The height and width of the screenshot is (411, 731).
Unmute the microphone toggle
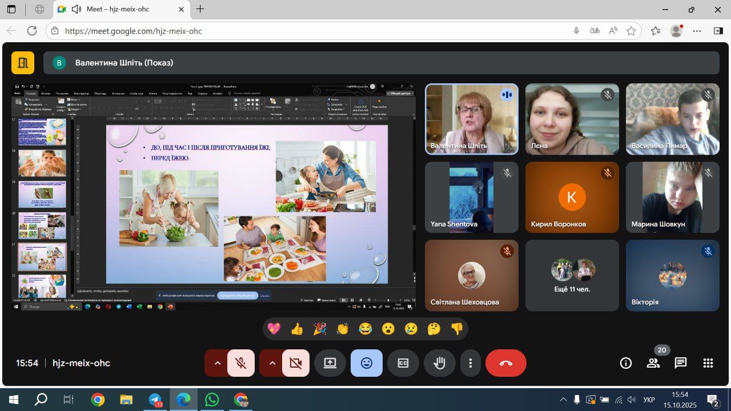click(x=241, y=363)
